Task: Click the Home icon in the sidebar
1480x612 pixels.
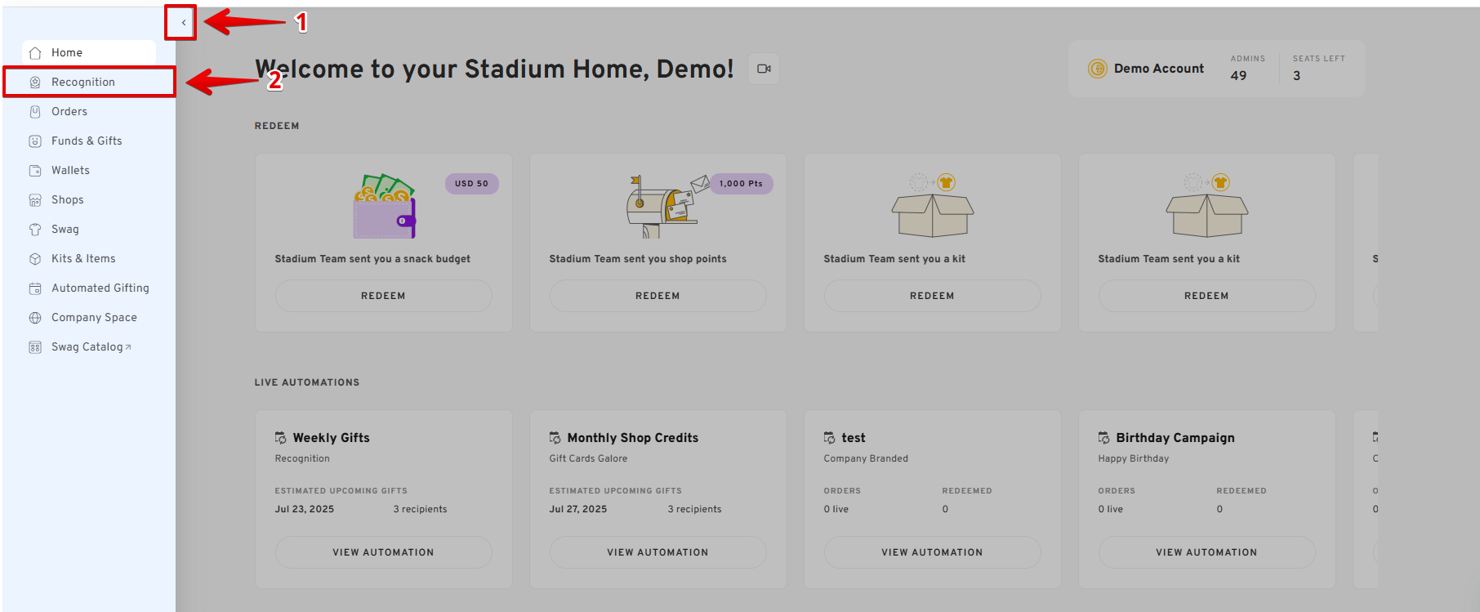Action: (x=35, y=53)
